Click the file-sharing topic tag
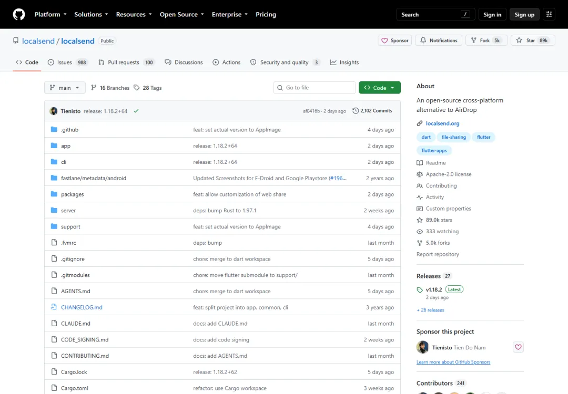 453,137
